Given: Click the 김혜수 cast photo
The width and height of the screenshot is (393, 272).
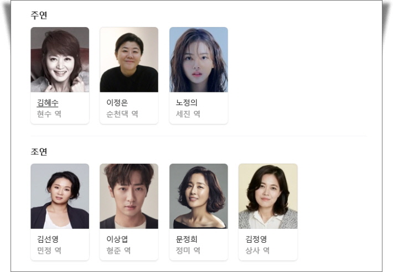Looking at the screenshot, I should pos(60,60).
